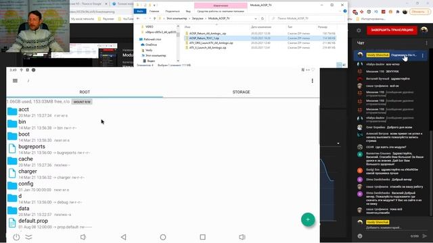Viewport: 433px width, 243px height.
Task: Open the hamburger menu in the Android file manager
Action: (x=15, y=81)
